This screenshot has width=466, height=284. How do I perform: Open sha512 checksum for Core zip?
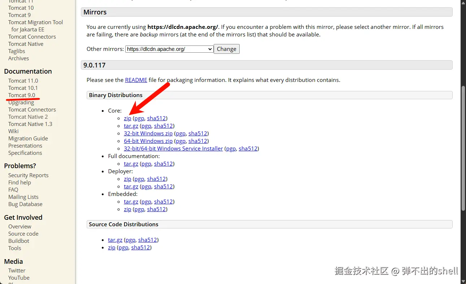(x=156, y=118)
